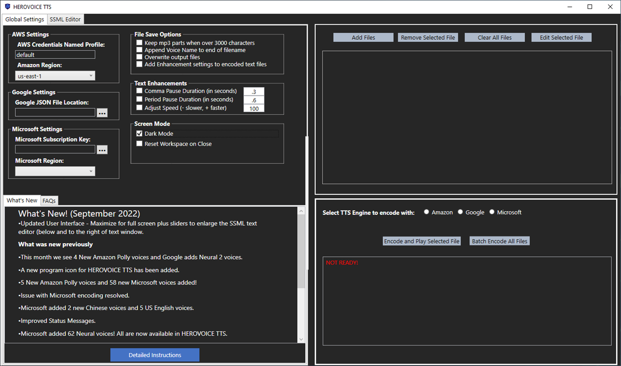The height and width of the screenshot is (366, 621).
Task: Disable Dark Mode
Action: 139,133
